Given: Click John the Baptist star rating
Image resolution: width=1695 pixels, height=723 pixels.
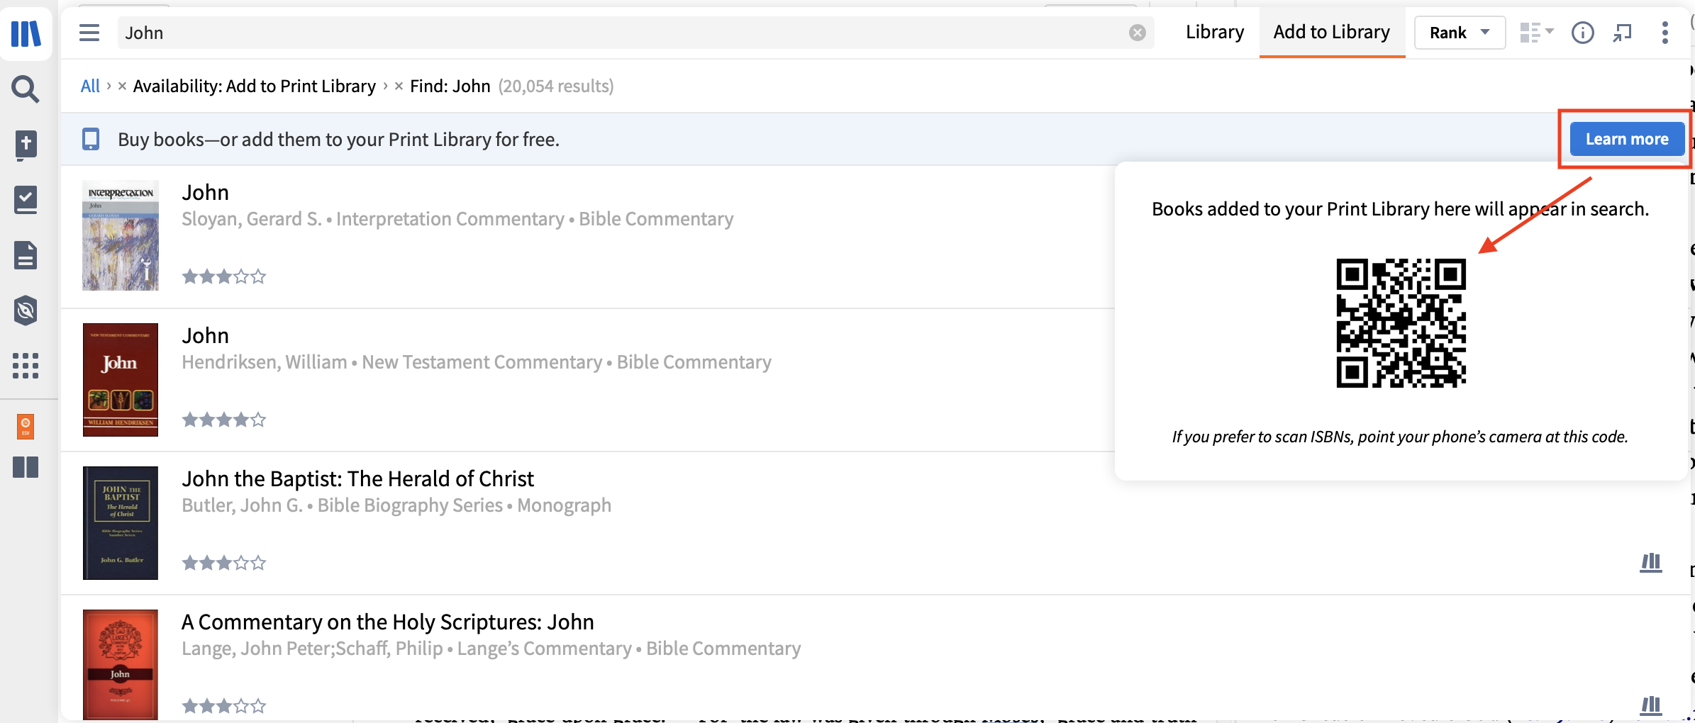Looking at the screenshot, I should tap(224, 563).
